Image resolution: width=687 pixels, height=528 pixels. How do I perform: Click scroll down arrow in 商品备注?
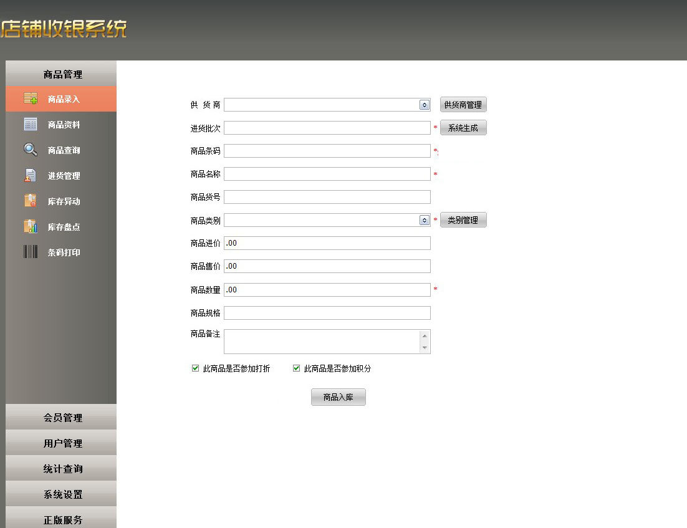pyautogui.click(x=424, y=347)
